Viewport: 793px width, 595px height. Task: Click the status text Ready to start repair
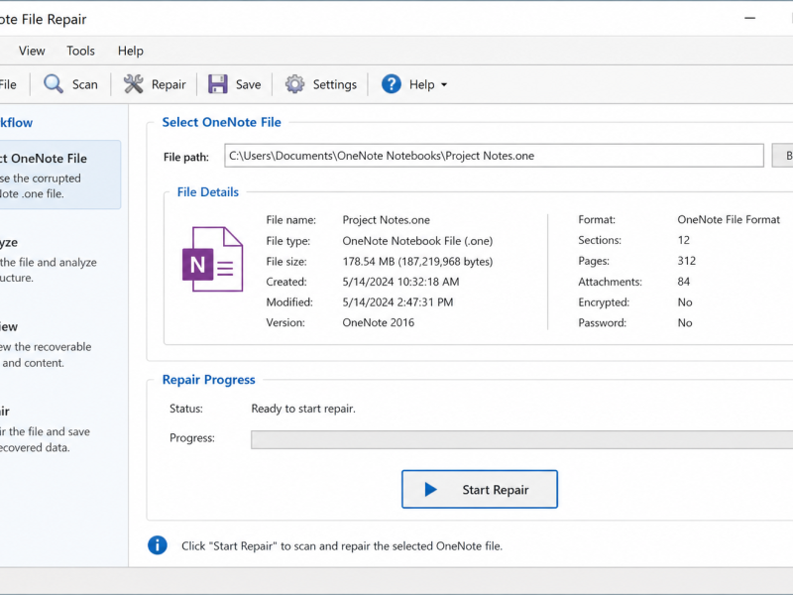303,409
